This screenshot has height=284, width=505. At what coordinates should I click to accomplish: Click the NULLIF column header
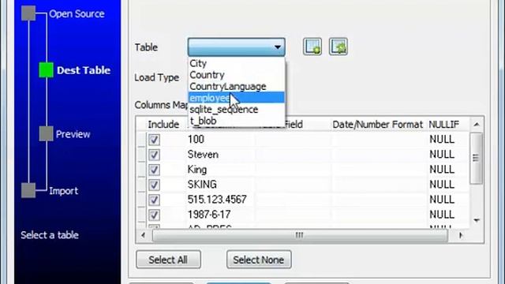[x=443, y=125]
